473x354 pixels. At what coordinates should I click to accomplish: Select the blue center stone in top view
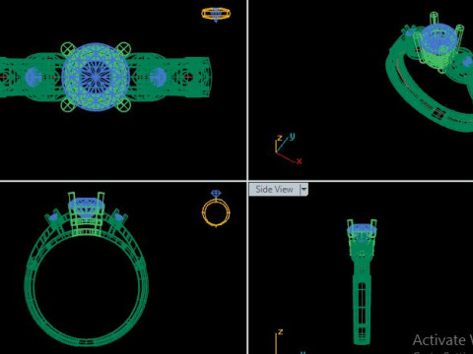click(96, 77)
